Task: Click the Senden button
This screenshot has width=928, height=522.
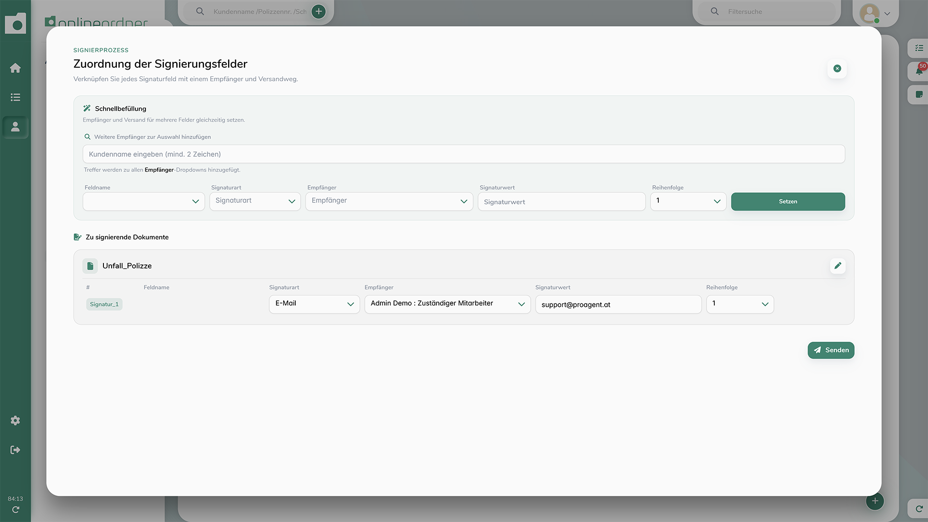Action: click(831, 350)
